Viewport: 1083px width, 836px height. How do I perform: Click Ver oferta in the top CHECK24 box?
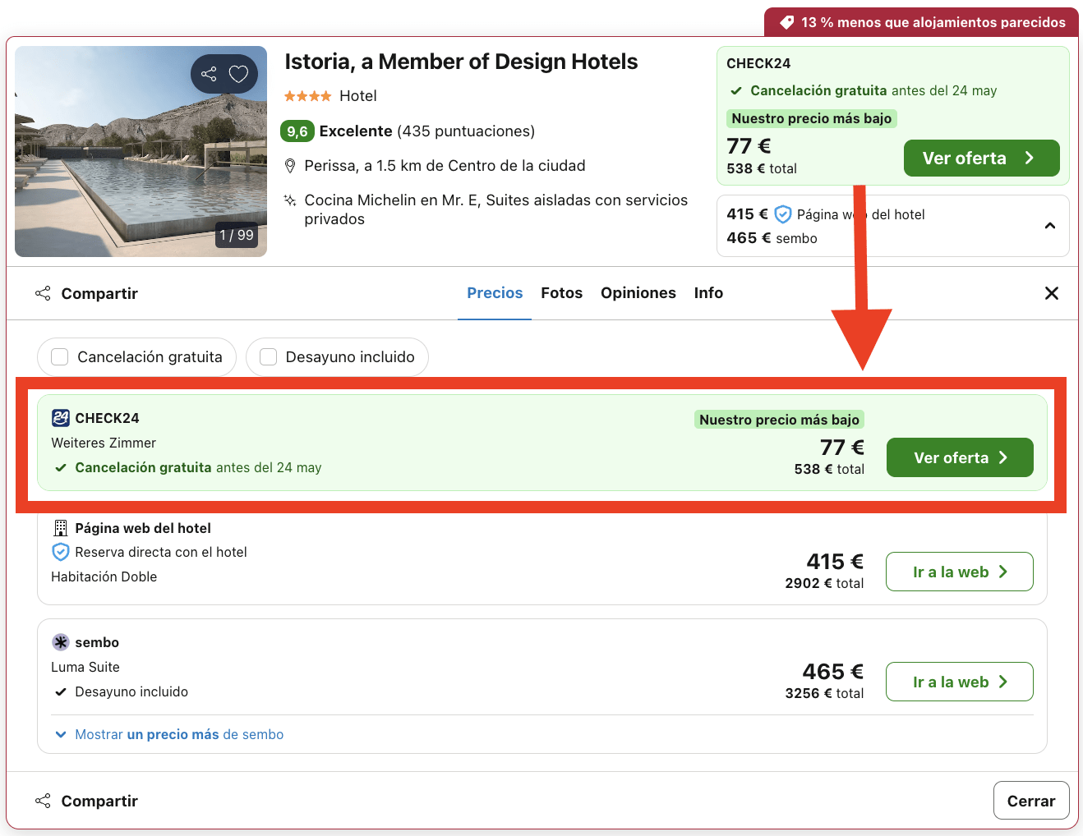pos(982,158)
